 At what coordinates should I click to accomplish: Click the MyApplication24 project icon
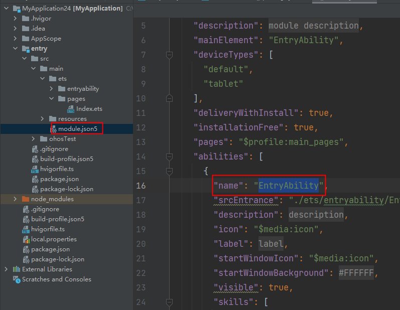[x=17, y=9]
